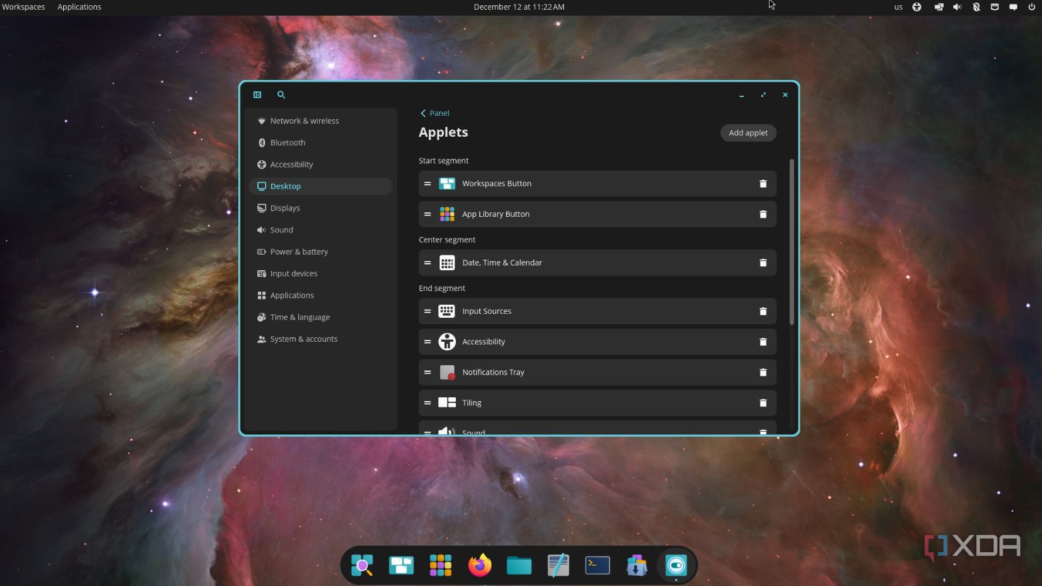Open the file manager from the dock

pyautogui.click(x=519, y=565)
